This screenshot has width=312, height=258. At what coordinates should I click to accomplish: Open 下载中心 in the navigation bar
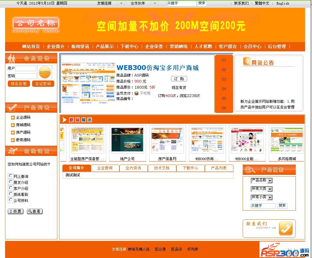point(129,47)
